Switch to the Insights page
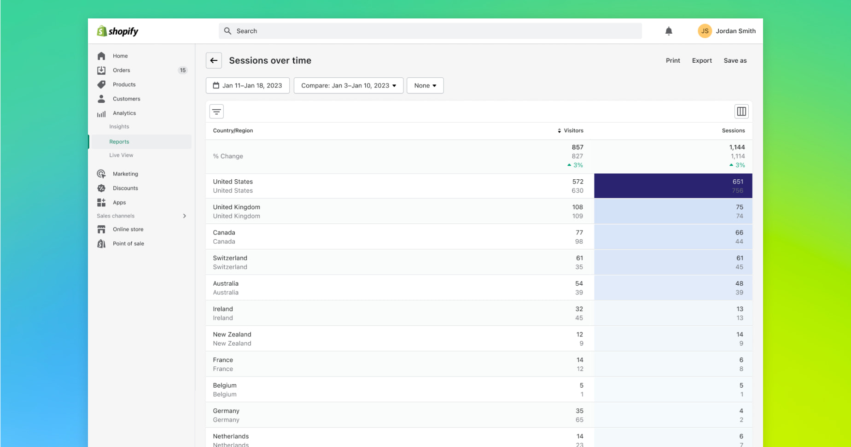Image resolution: width=851 pixels, height=447 pixels. [x=119, y=126]
